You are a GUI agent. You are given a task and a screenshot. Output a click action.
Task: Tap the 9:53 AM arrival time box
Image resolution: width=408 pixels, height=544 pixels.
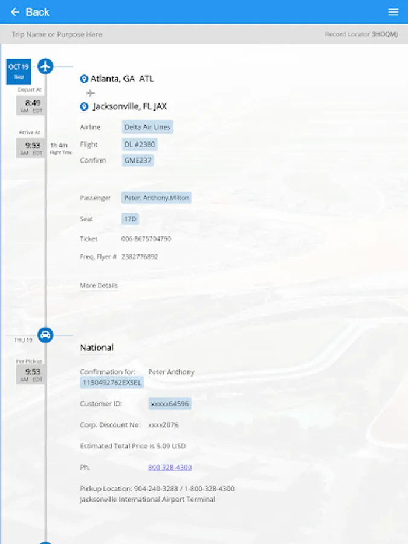[x=31, y=148]
